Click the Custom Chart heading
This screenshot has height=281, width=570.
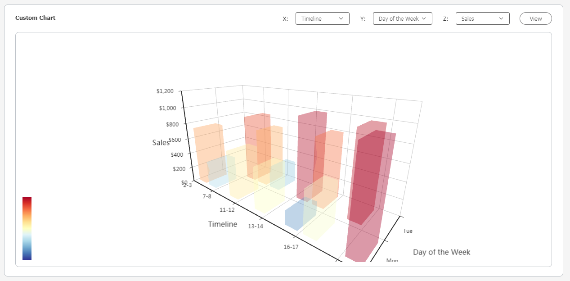(x=35, y=18)
